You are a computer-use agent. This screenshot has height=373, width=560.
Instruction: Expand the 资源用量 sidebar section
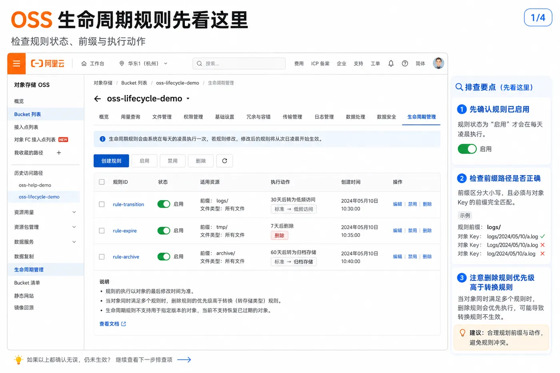(46, 212)
